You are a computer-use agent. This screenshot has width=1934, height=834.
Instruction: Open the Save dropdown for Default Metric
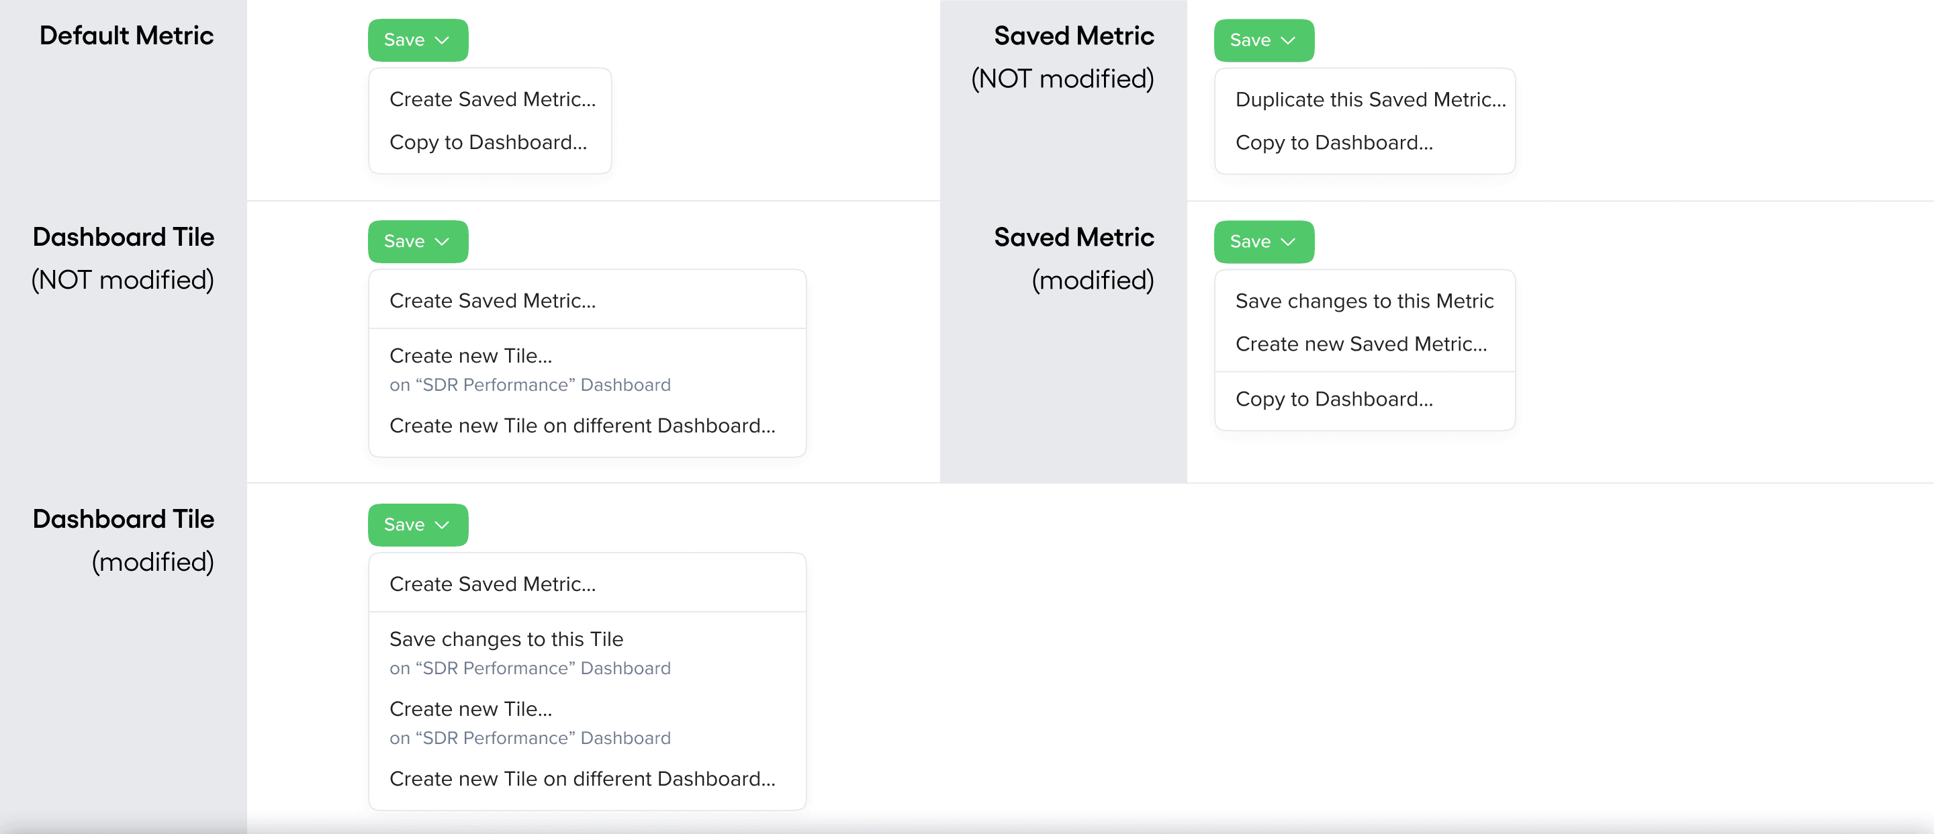418,40
